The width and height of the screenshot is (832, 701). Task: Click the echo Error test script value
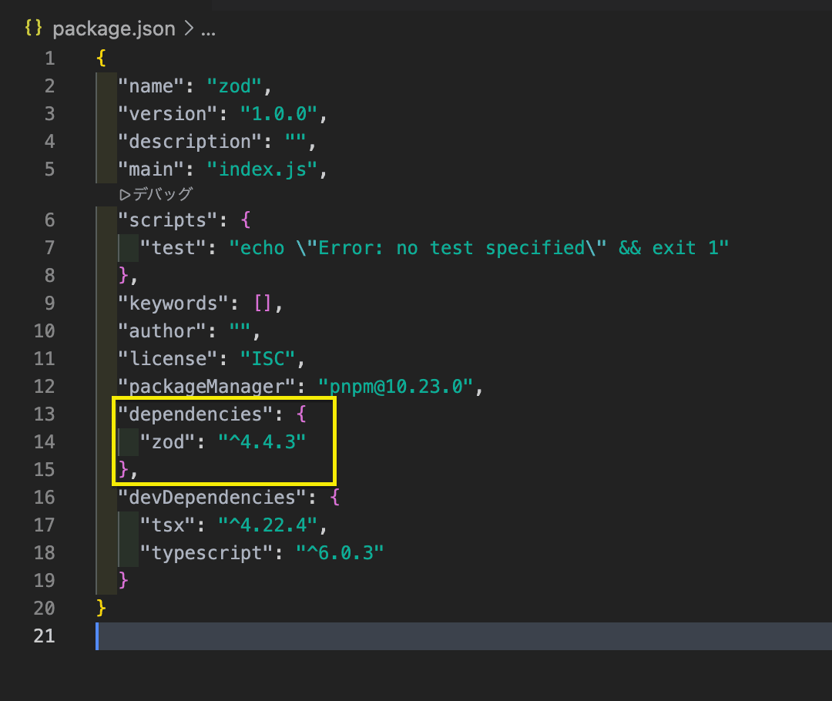click(479, 248)
